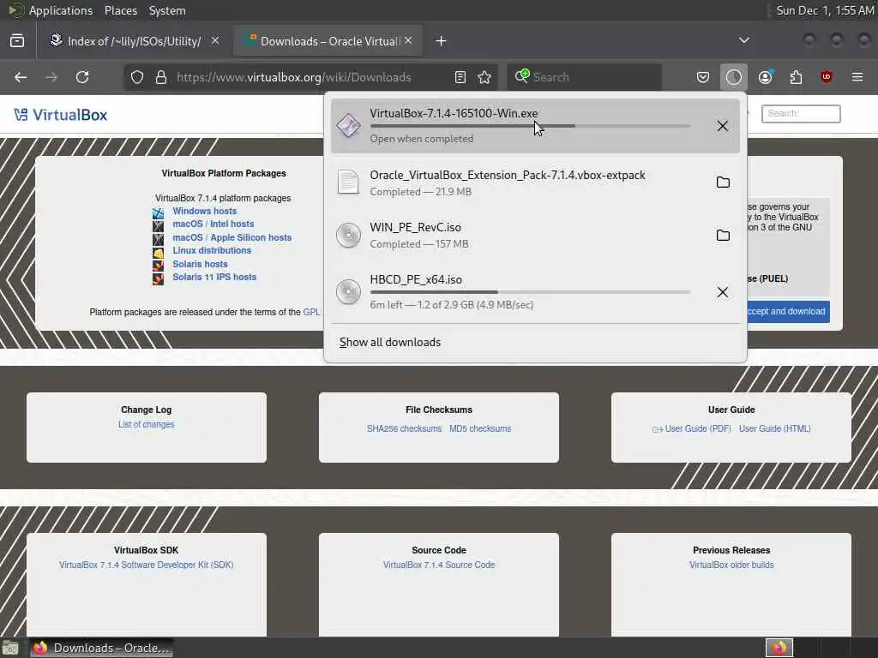
Task: Click Solaris 11 IPS hosts link
Action: point(214,277)
